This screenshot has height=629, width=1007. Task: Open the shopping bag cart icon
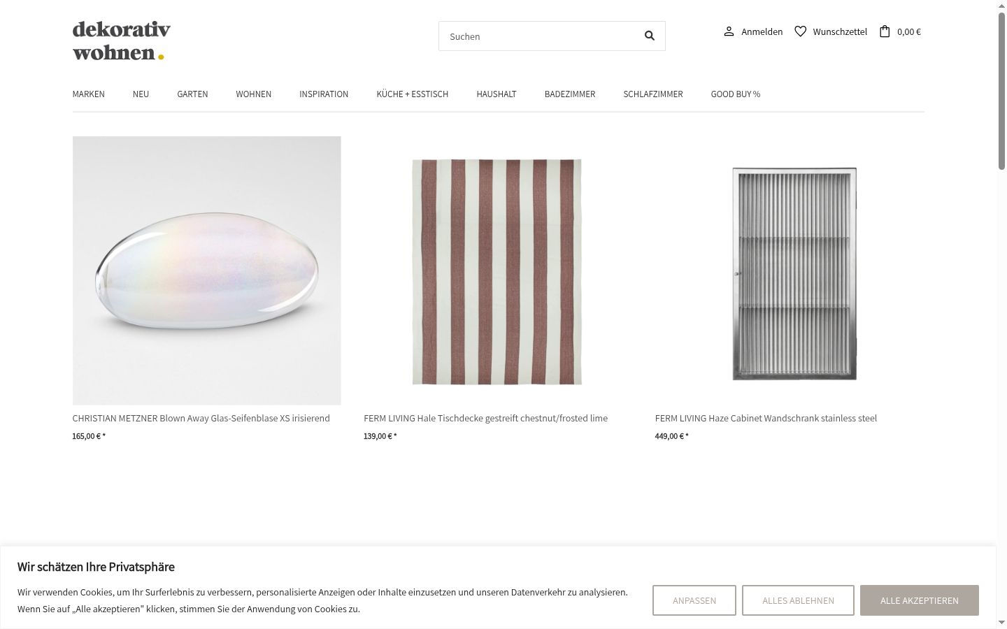click(885, 31)
